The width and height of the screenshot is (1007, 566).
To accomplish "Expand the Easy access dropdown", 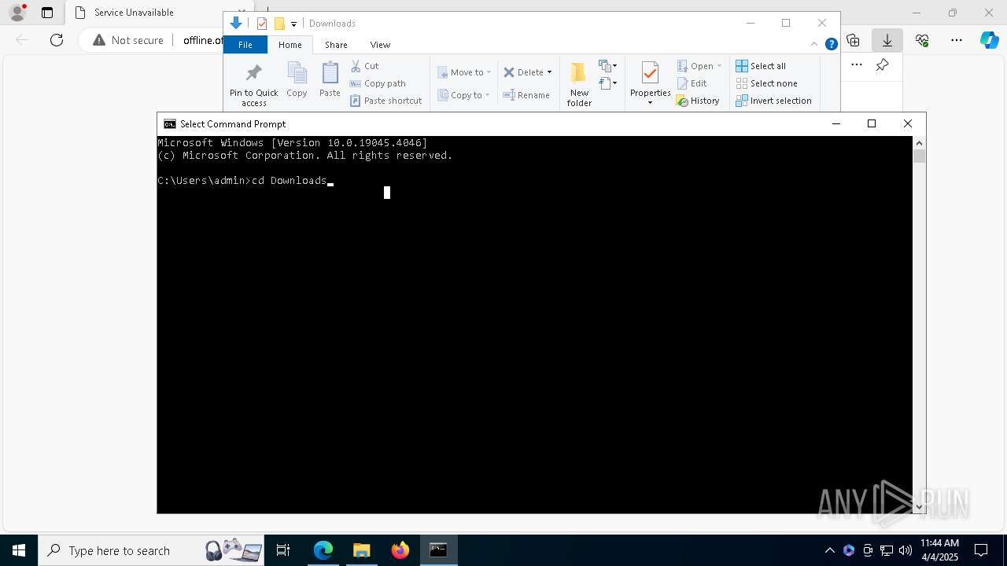I will (607, 83).
